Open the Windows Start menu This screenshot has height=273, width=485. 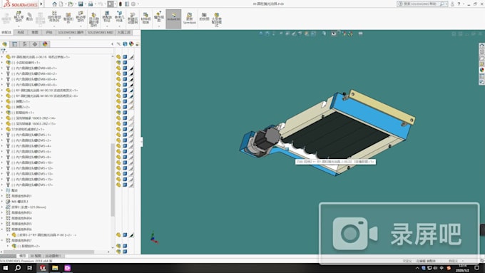[x=5, y=268]
